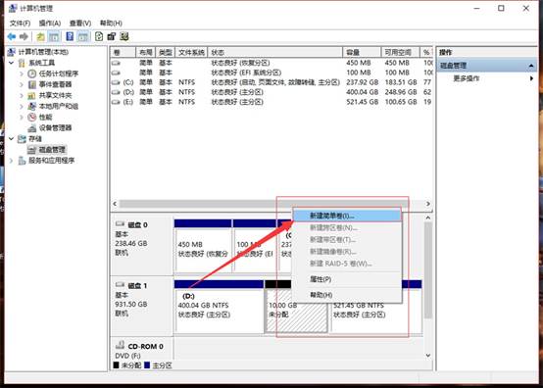Click the CD-ROM 0 drive icon
Screen dimensions: 543x388
click(120, 345)
